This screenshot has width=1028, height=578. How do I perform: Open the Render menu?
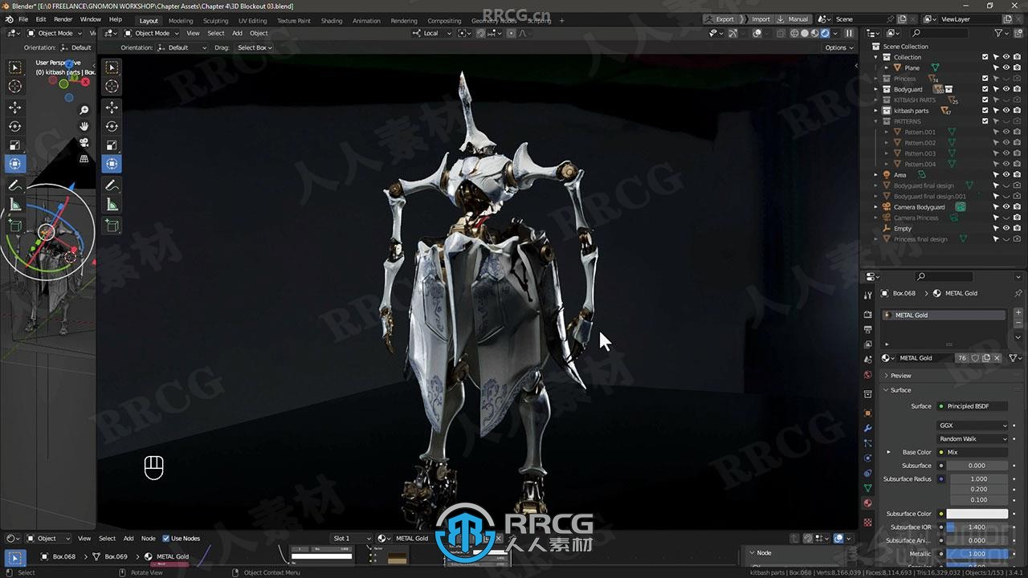click(x=63, y=19)
